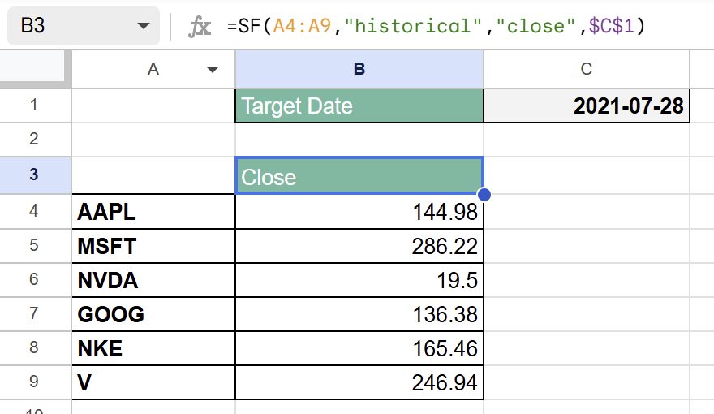The width and height of the screenshot is (714, 414).
Task: Click the Target Date cell
Action: [359, 106]
